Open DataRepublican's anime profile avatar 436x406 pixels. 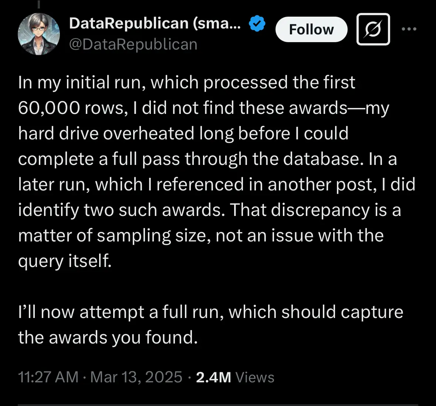tap(39, 34)
